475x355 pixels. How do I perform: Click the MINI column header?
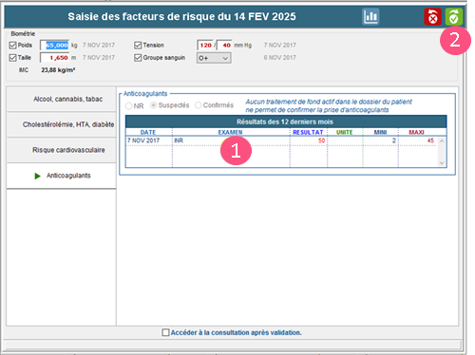(380, 132)
